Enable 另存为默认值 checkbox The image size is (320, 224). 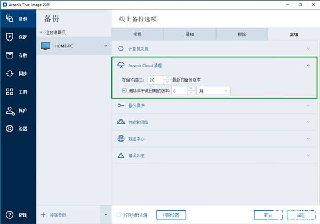pos(118,215)
